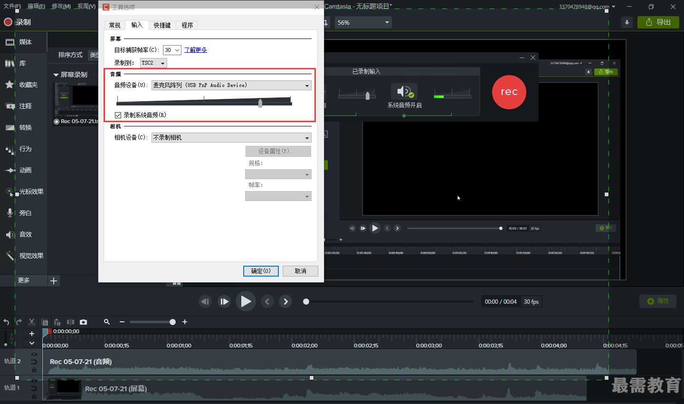Open the 旁白 voice narration panel
Screen dimensions: 684x404
[24, 213]
